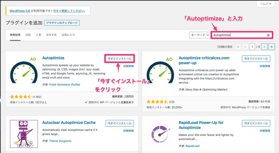Click the 有効インストール数: 20,000+ text
Viewport: 279px width, 153px height.
pyautogui.click(x=165, y=107)
